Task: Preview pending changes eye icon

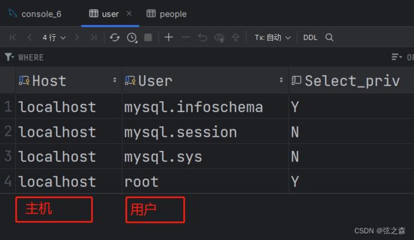Action: pyautogui.click(x=219, y=38)
